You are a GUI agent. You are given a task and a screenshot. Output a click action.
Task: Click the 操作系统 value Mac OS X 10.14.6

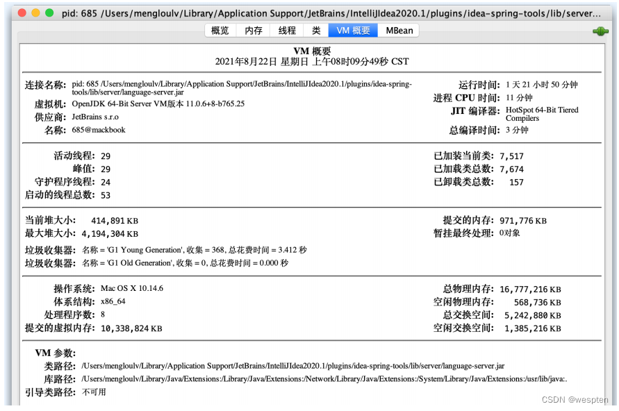coord(132,288)
